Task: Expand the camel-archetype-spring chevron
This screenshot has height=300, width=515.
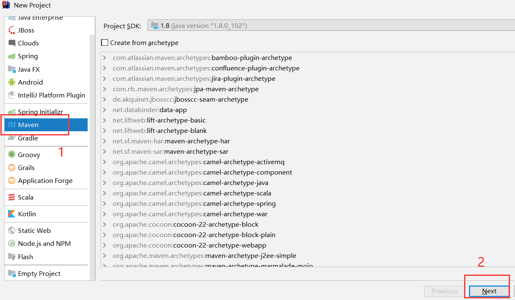Action: [104, 204]
